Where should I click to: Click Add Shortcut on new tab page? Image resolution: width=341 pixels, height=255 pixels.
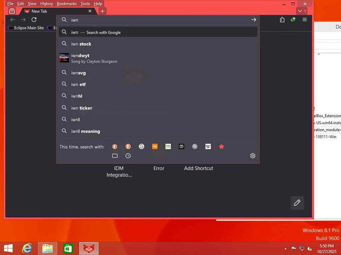tap(198, 168)
